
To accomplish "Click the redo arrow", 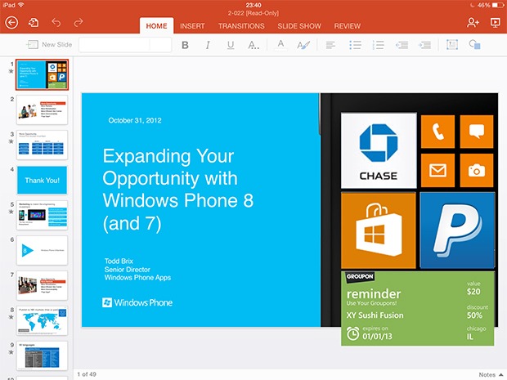I will pyautogui.click(x=79, y=23).
